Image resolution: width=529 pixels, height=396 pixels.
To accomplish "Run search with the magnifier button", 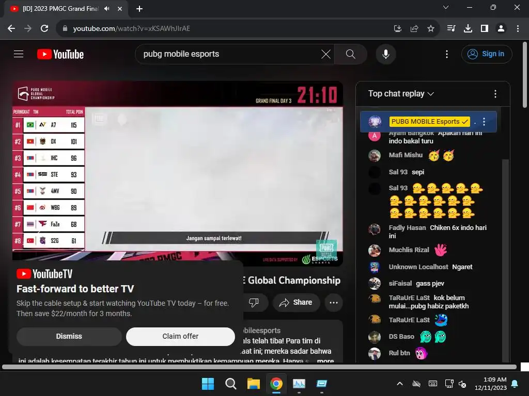I will coord(351,54).
